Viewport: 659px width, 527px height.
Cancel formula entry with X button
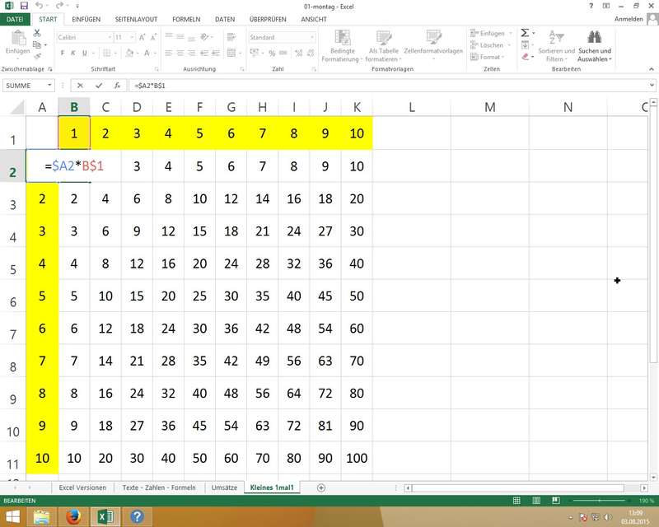80,86
